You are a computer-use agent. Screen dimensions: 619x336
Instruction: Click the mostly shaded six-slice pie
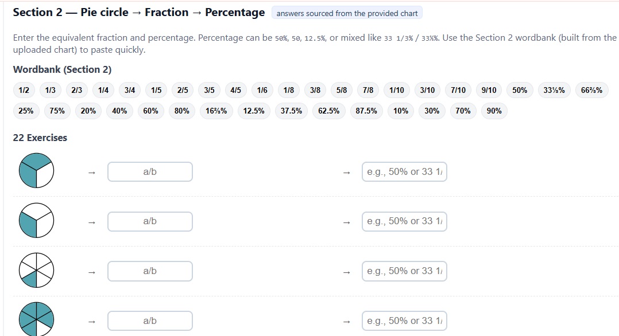coord(36,320)
